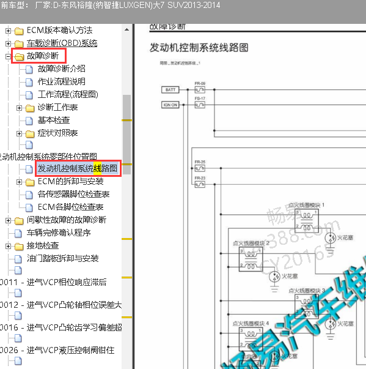Expand the ECM版本确认方法 folder node
The image size is (366, 369).
8,31
